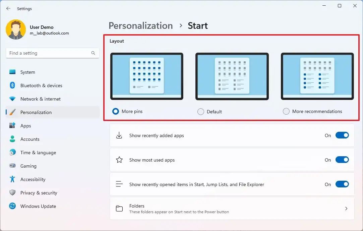Go back using the back arrow
This screenshot has width=363, height=231.
tap(8, 9)
